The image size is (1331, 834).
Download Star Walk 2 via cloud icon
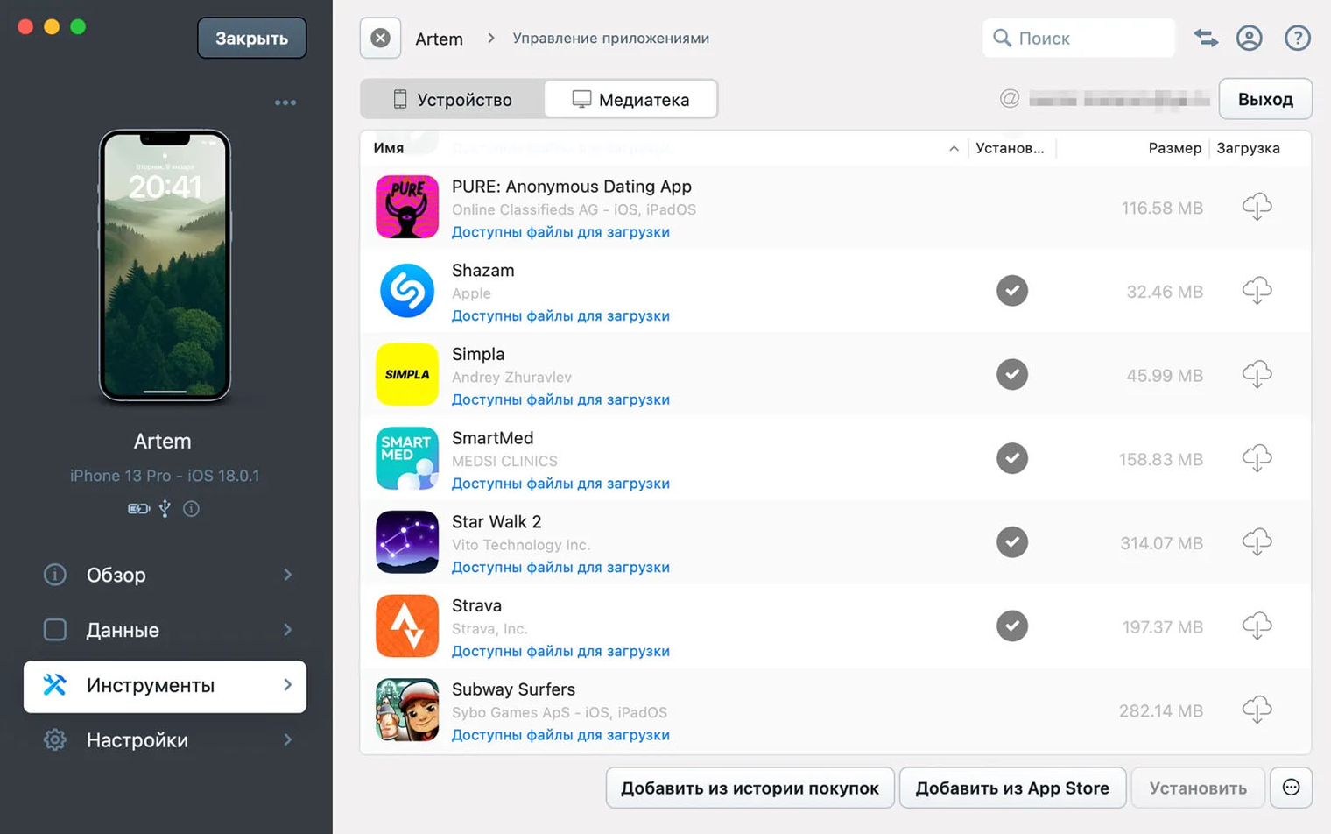tap(1257, 542)
